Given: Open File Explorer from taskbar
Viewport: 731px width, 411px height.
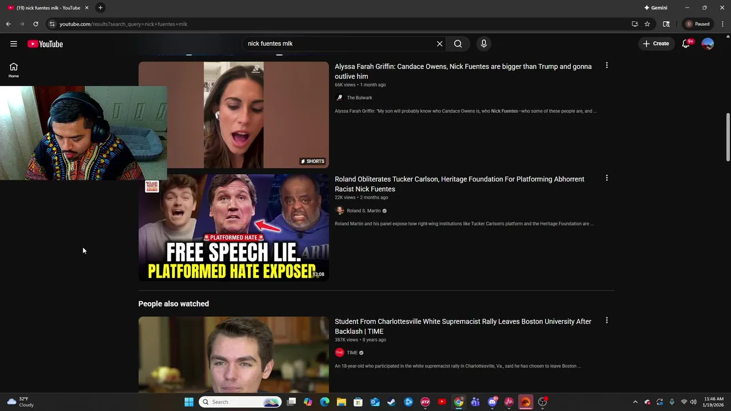Looking at the screenshot, I should [x=342, y=402].
